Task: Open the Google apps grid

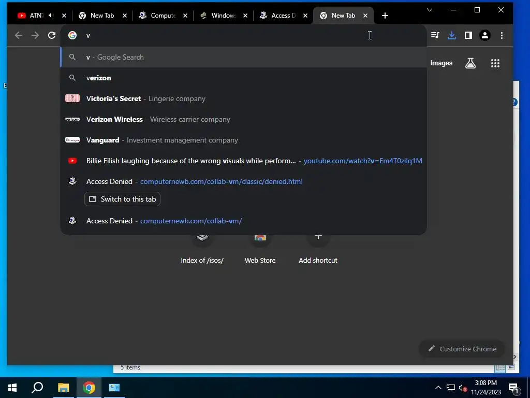Action: [x=495, y=63]
